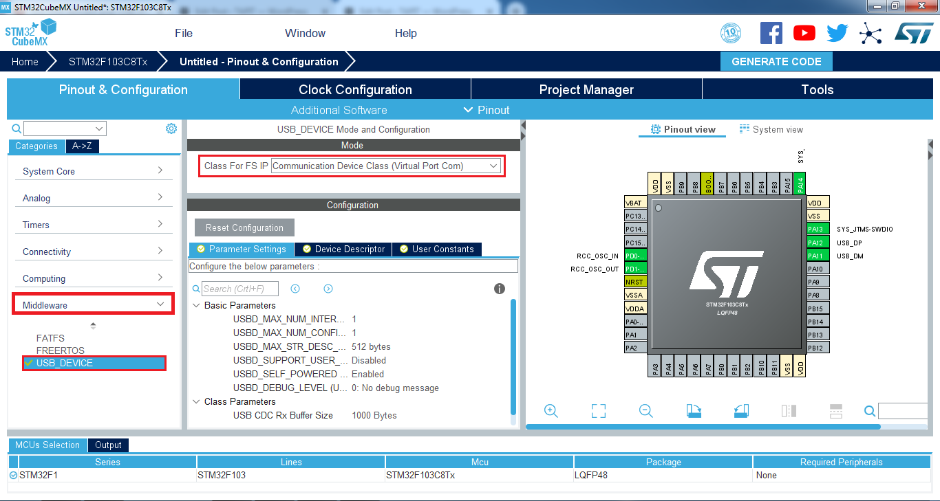The width and height of the screenshot is (940, 501).
Task: Click the fit-to-screen pinout icon
Action: point(598,411)
